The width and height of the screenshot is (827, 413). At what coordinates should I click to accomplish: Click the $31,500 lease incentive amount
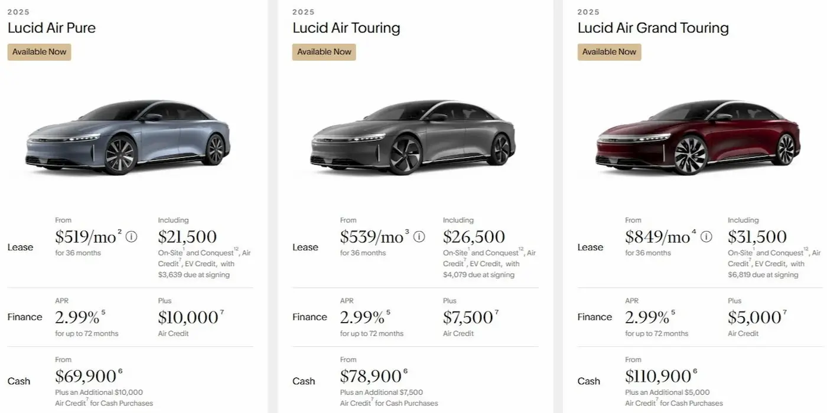point(757,237)
